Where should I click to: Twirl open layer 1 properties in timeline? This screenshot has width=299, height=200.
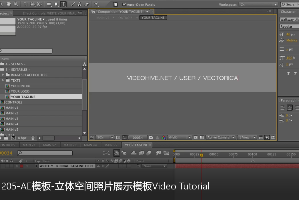click(x=17, y=166)
